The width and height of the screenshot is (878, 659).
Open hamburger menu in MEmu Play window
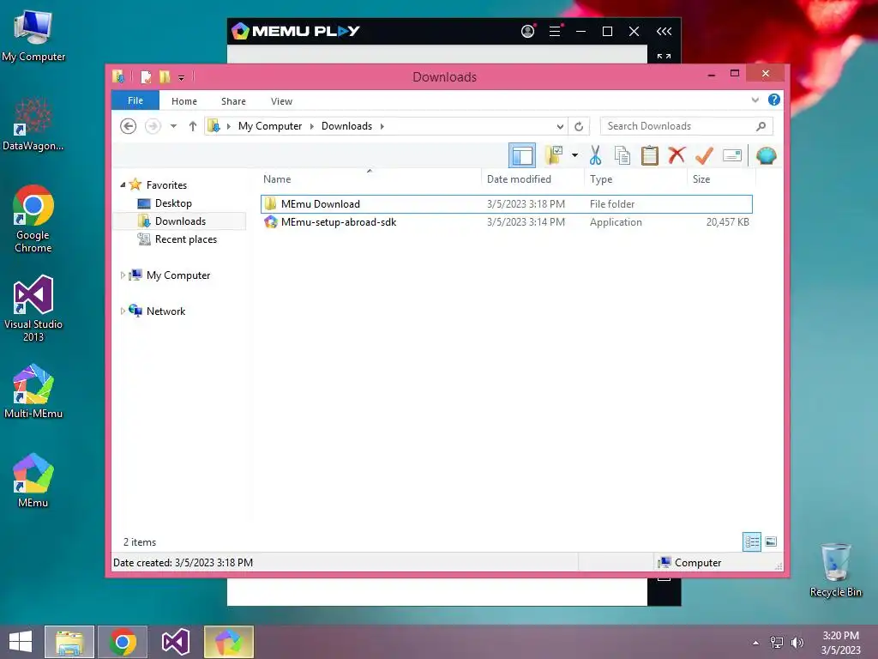(555, 31)
